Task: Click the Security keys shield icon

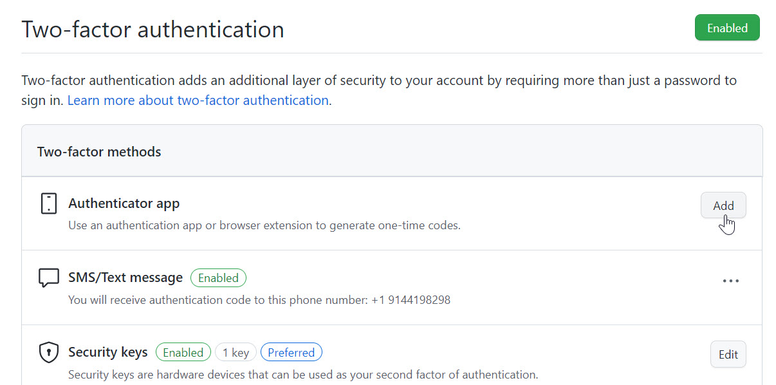Action: (x=48, y=352)
